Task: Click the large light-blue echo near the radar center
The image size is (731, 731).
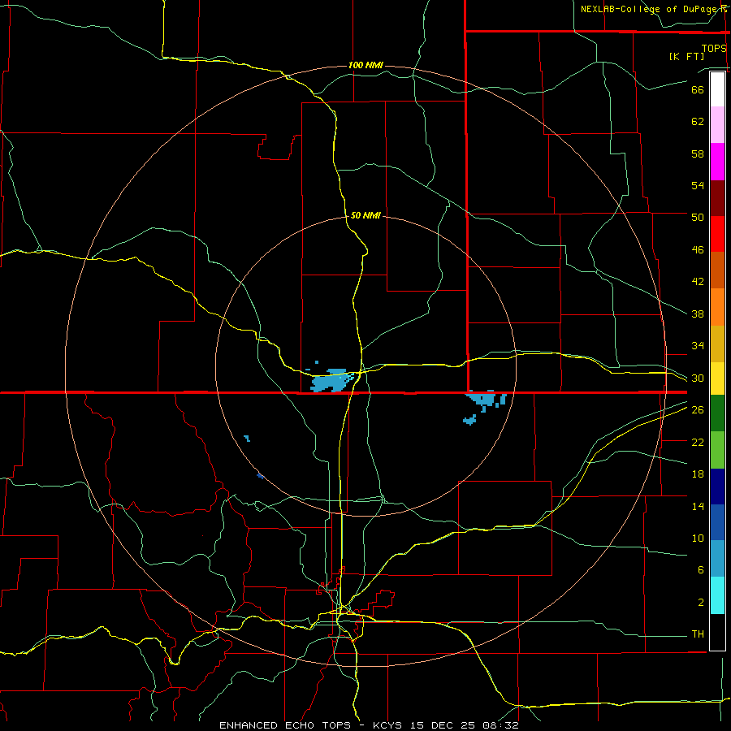Action: [x=332, y=380]
